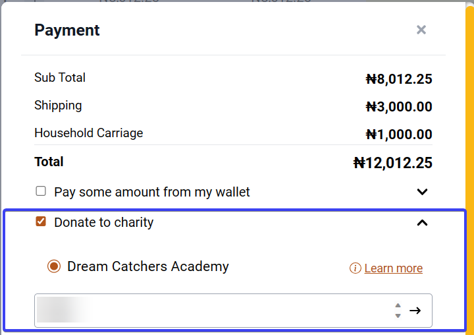The image size is (474, 335).
Task: Submit donation using the right arrow icon
Action: point(415,311)
